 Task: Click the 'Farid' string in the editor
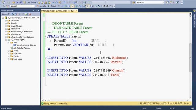(x=115, y=75)
